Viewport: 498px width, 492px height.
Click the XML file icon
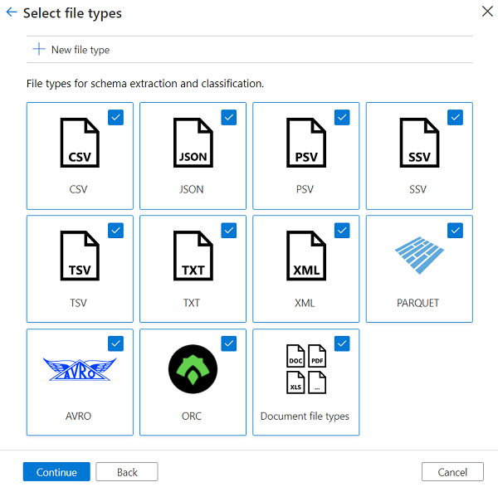coord(306,256)
